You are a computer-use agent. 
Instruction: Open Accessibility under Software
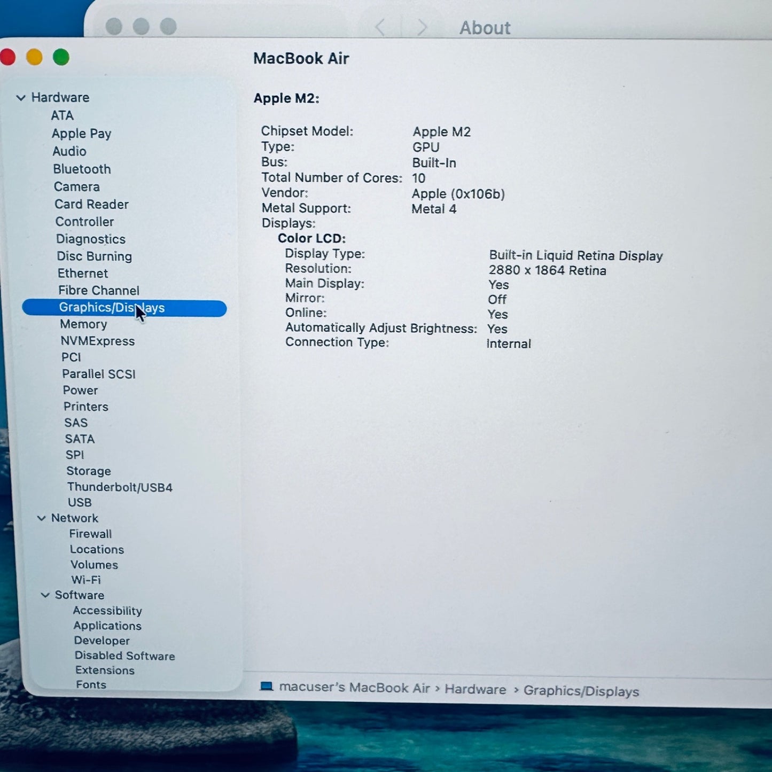click(x=107, y=611)
